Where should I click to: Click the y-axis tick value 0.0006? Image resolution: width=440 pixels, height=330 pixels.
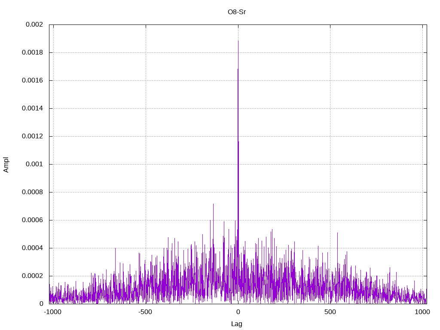coord(33,220)
